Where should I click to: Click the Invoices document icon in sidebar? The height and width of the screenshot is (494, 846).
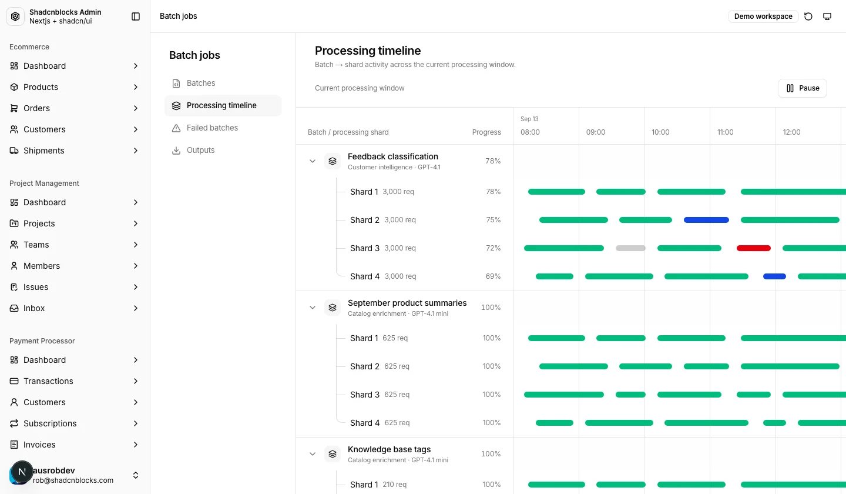pos(14,445)
